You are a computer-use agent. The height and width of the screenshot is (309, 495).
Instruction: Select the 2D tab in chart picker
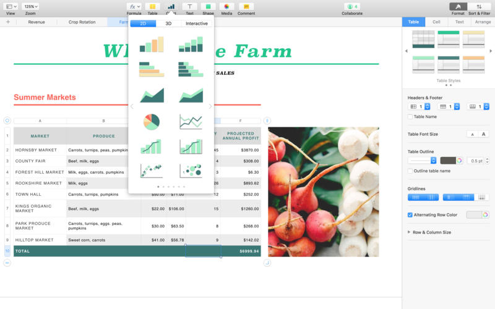click(x=143, y=23)
